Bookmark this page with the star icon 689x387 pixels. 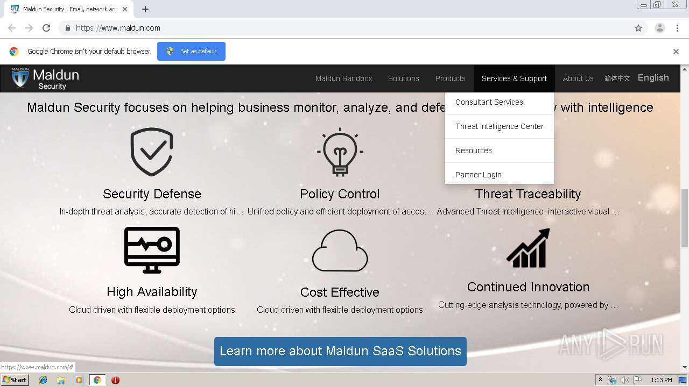pyautogui.click(x=638, y=28)
